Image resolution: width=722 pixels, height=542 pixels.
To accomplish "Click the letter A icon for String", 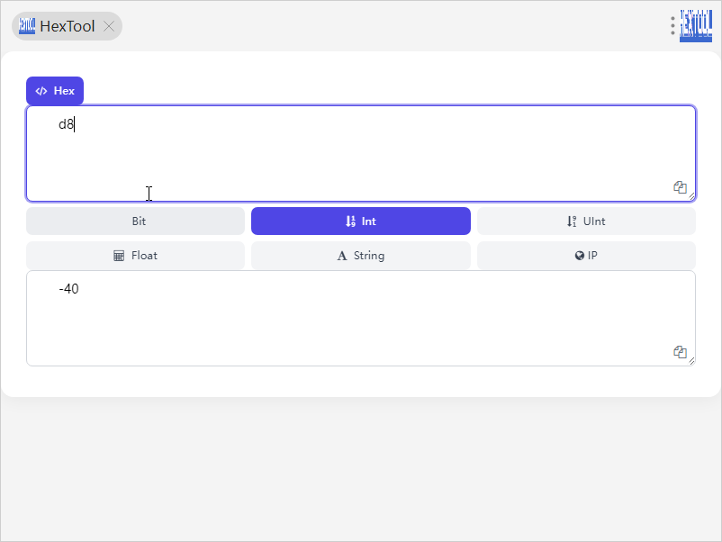I will [x=342, y=256].
